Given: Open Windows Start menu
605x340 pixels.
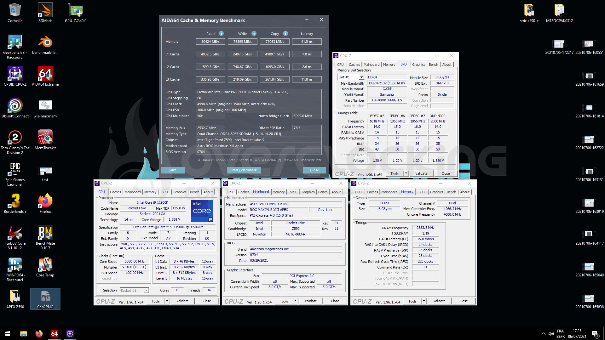Looking at the screenshot, I should (x=8, y=334).
